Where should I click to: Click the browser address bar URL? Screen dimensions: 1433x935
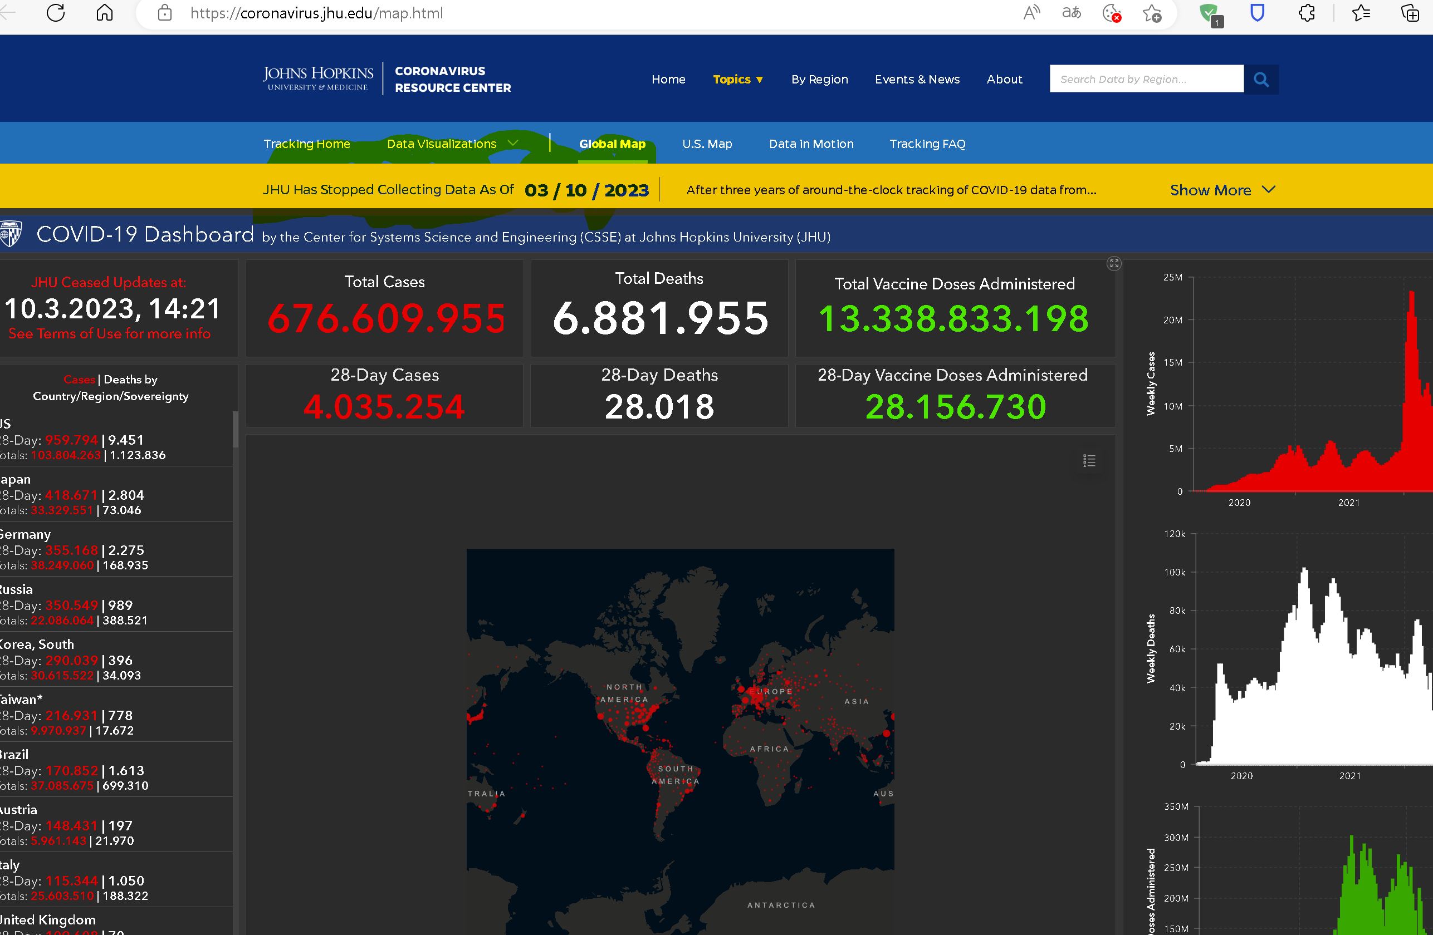(316, 13)
